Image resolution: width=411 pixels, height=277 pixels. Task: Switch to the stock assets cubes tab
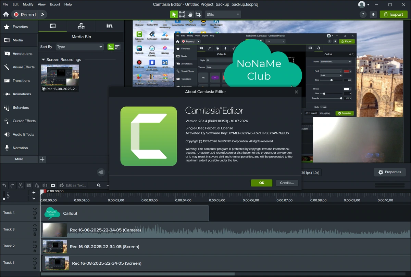(x=81, y=26)
